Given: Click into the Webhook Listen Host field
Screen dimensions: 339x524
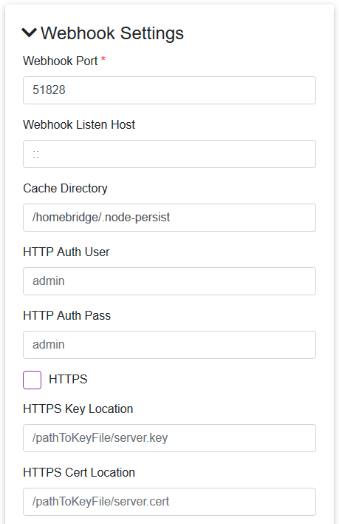Looking at the screenshot, I should [x=169, y=154].
